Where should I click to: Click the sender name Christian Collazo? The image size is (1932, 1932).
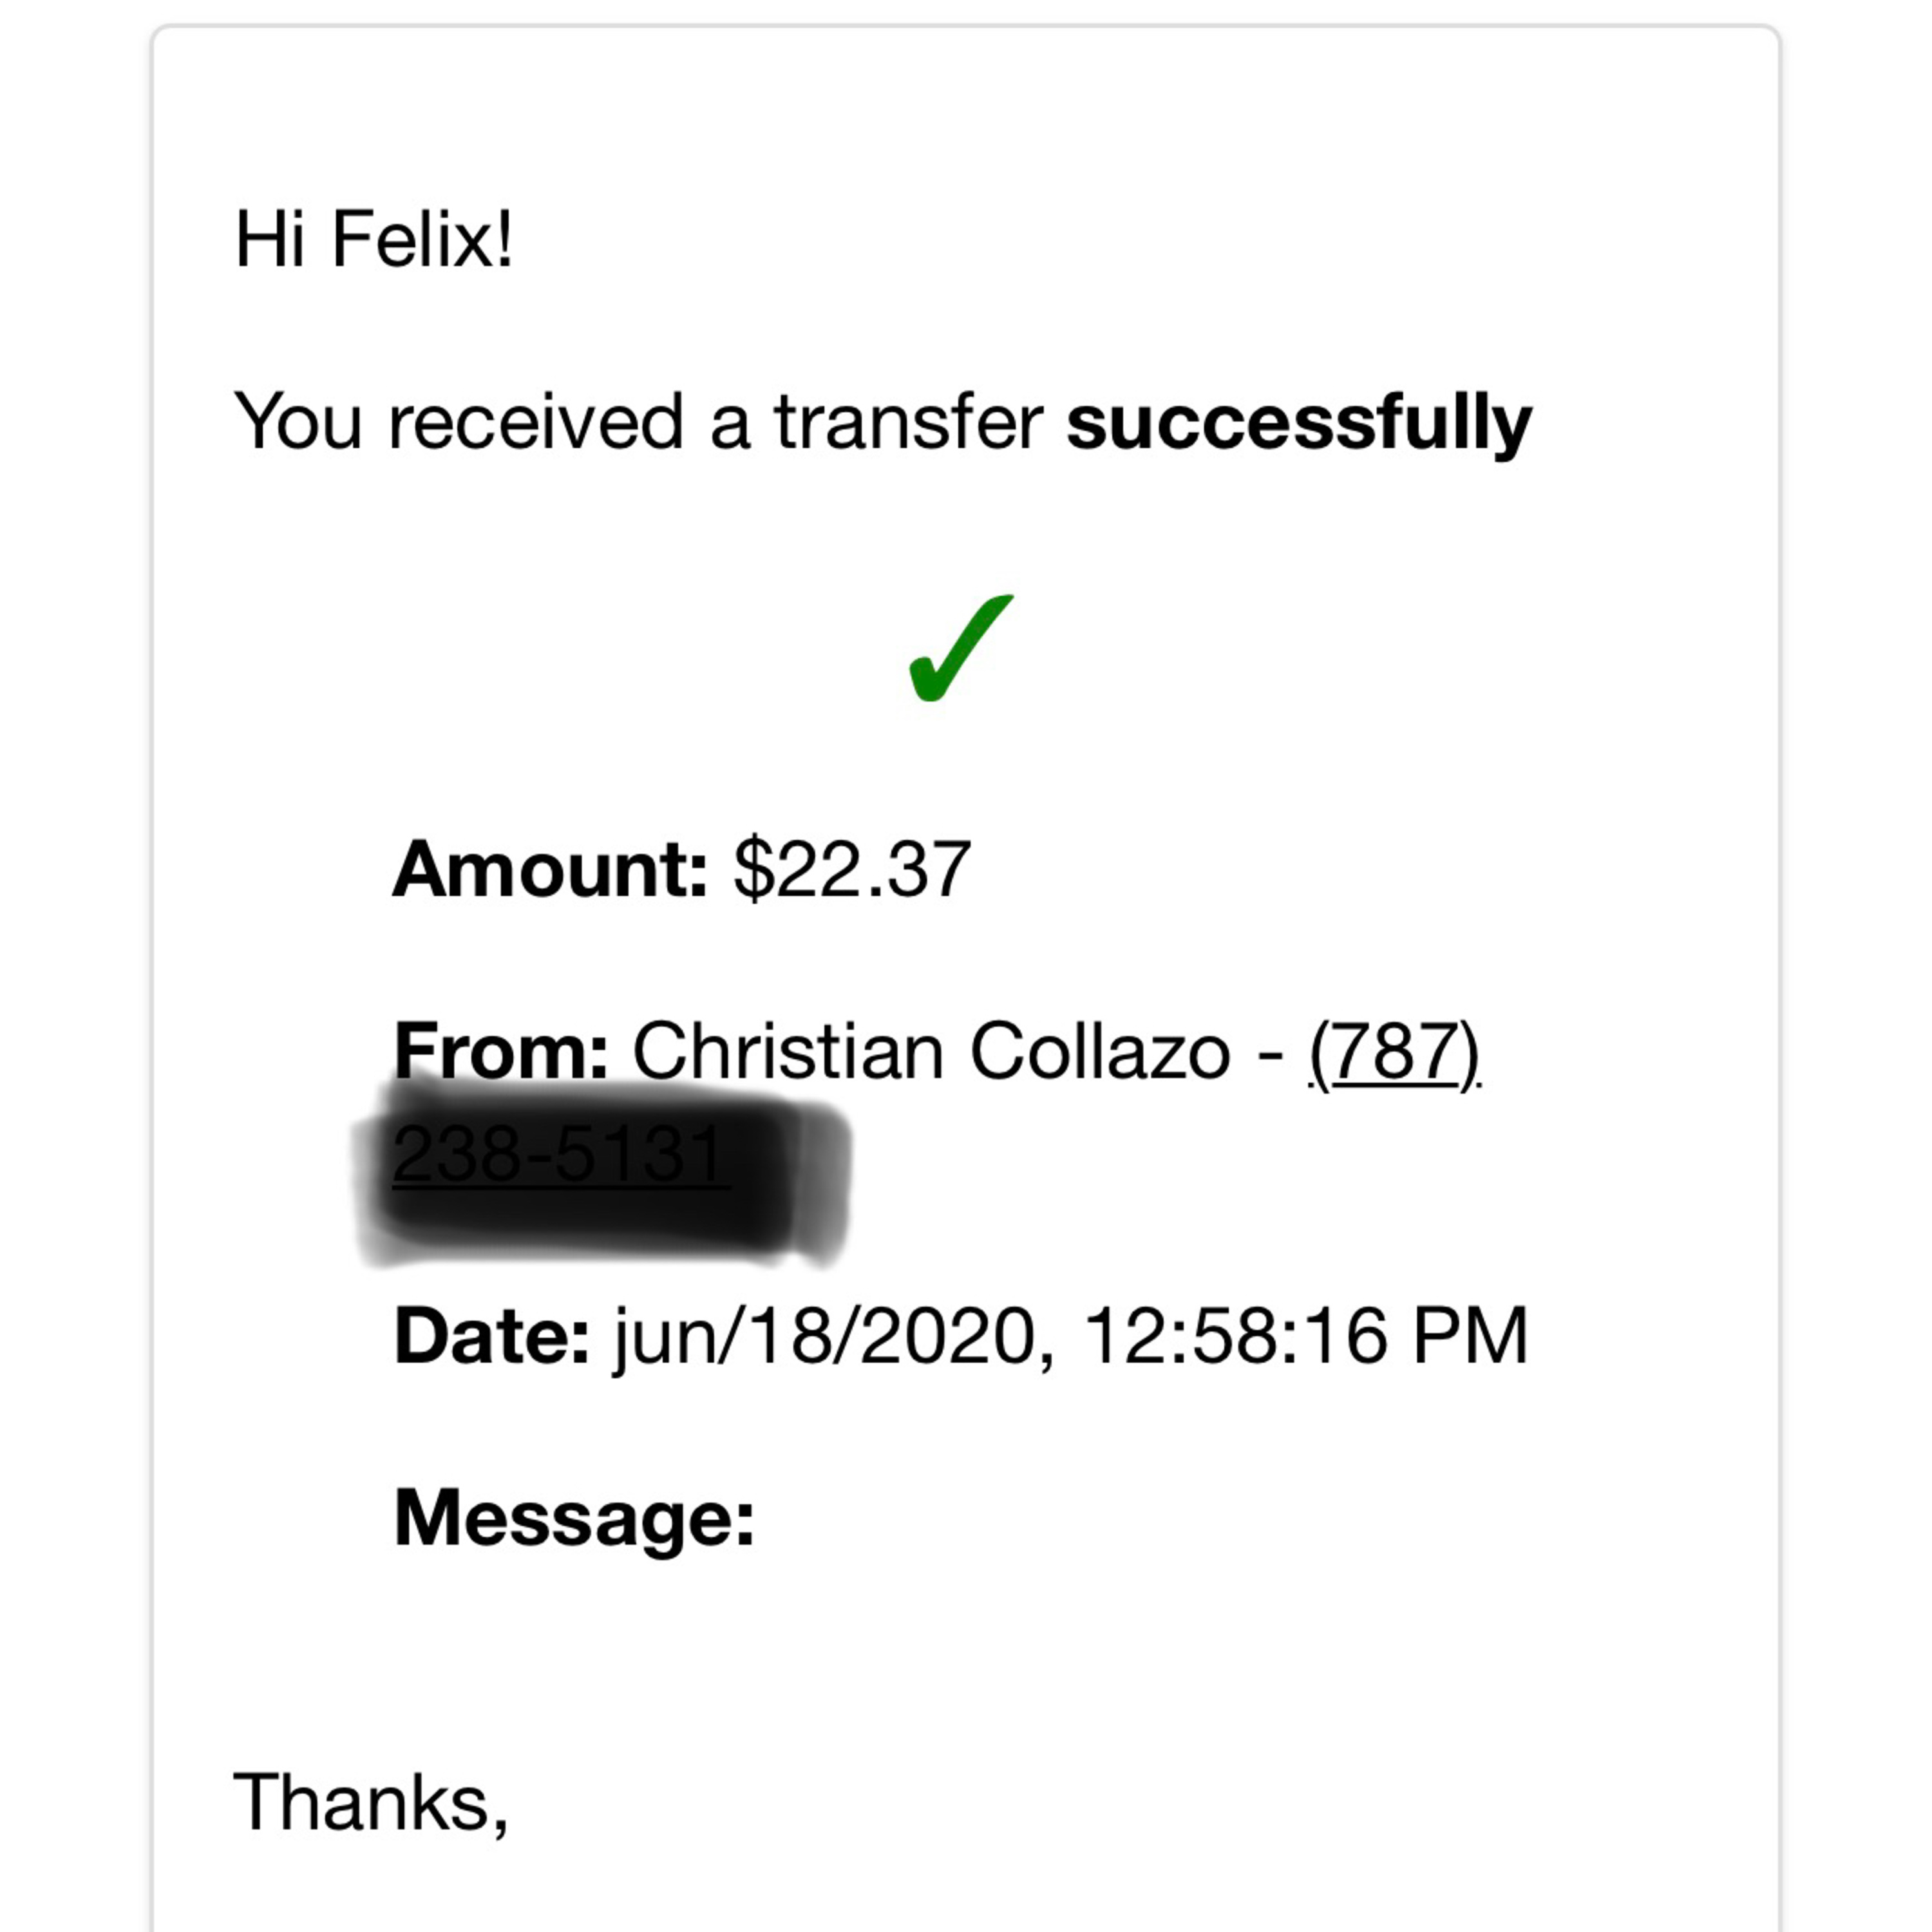[930, 1052]
